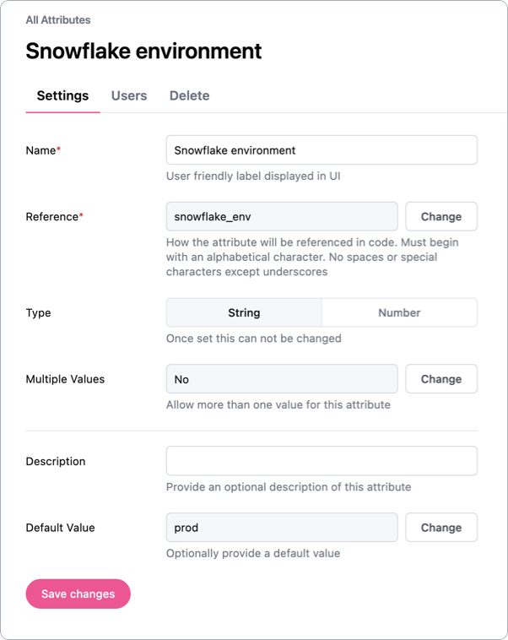
Task: Click the Multiple Values label text
Action: 65,379
